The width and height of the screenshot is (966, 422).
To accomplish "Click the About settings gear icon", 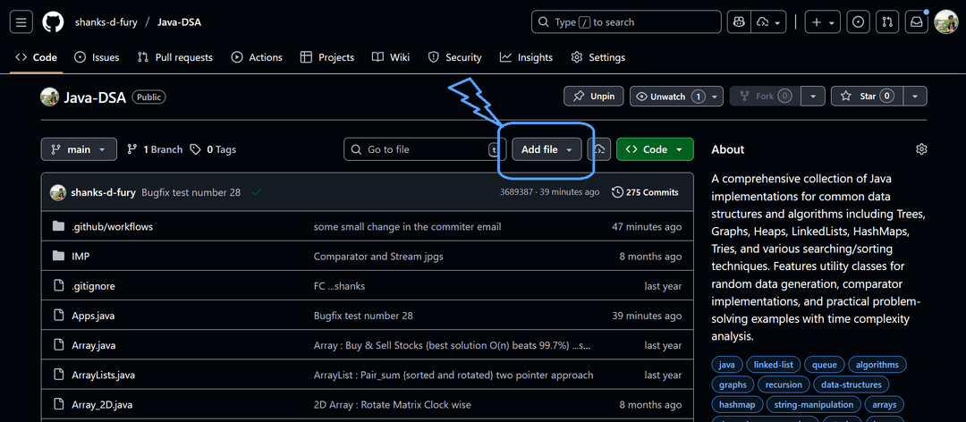I will (921, 149).
